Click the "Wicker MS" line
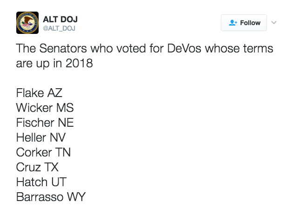Image resolution: width=293 pixels, height=208 pixels. pyautogui.click(x=45, y=108)
